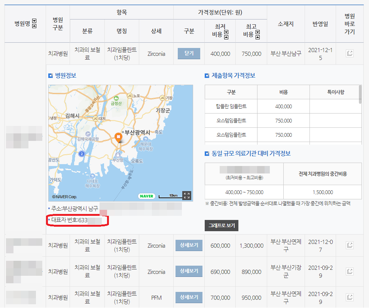
Task: Click 특이사항 column header
Action: click(x=336, y=92)
